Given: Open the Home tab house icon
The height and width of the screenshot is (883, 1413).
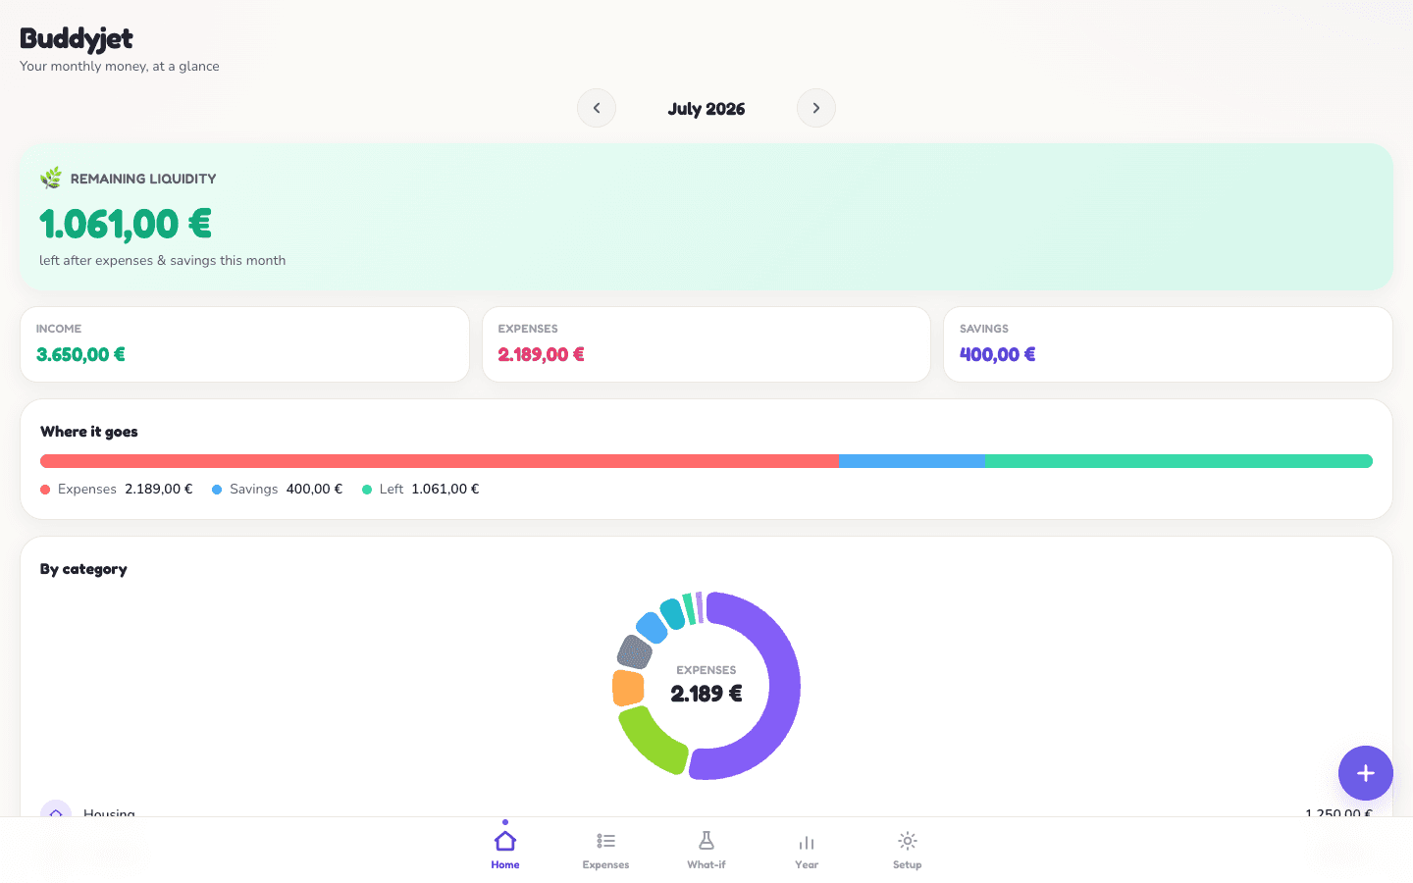Looking at the screenshot, I should (505, 841).
